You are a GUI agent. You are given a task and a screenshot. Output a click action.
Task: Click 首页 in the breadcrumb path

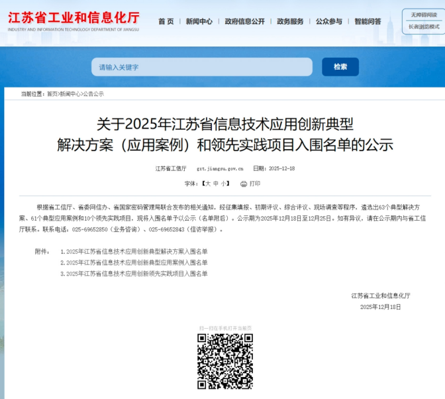pyautogui.click(x=52, y=94)
